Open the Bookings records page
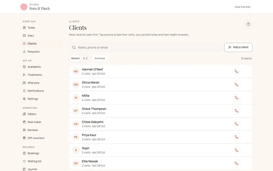 [x=42, y=153]
